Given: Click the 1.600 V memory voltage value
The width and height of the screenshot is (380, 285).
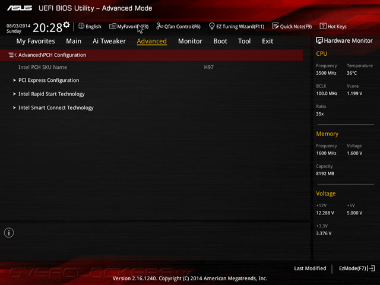Looking at the screenshot, I should tap(354, 153).
